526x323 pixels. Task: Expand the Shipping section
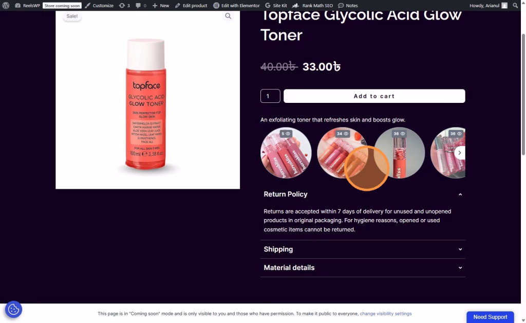click(363, 249)
